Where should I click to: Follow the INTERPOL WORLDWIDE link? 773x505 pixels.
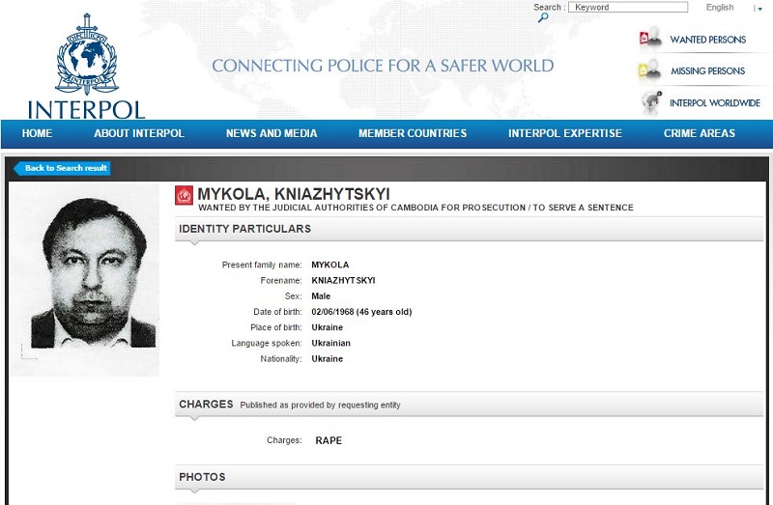click(715, 103)
